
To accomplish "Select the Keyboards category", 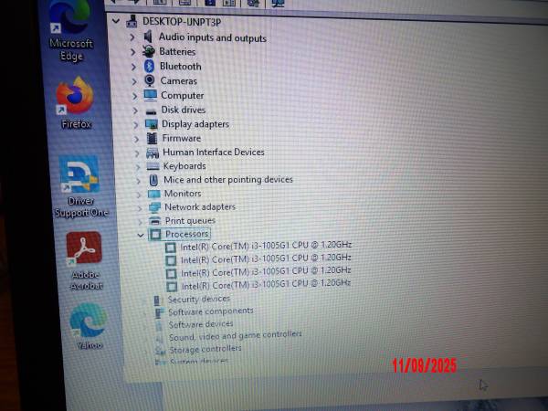I will tap(184, 166).
